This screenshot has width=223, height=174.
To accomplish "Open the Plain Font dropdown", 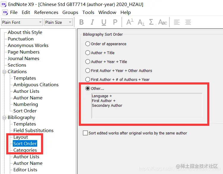I will 22,22.
